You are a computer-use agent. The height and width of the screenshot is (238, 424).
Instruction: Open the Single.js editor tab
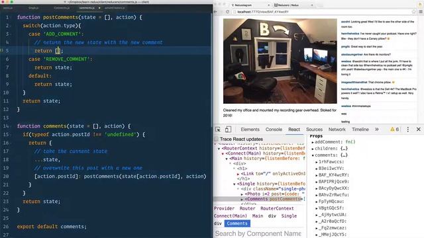pos(33,8)
